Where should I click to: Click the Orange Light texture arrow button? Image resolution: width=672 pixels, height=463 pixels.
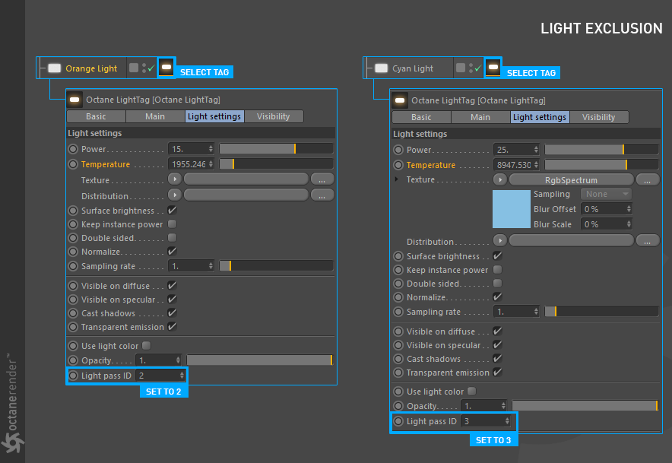coord(175,180)
